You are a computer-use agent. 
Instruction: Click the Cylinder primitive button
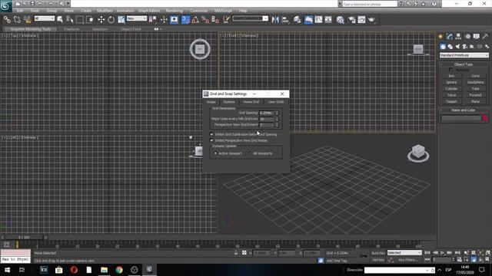[451, 89]
